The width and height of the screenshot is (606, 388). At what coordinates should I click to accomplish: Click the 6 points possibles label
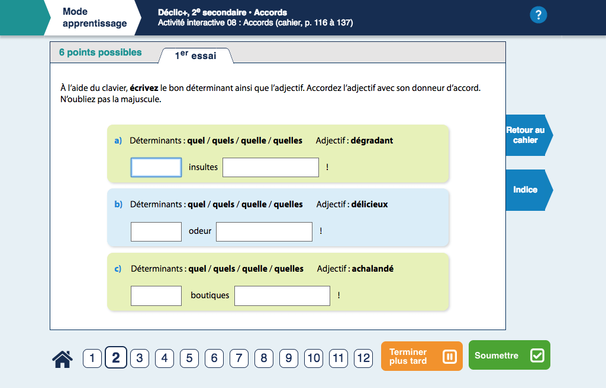[101, 53]
